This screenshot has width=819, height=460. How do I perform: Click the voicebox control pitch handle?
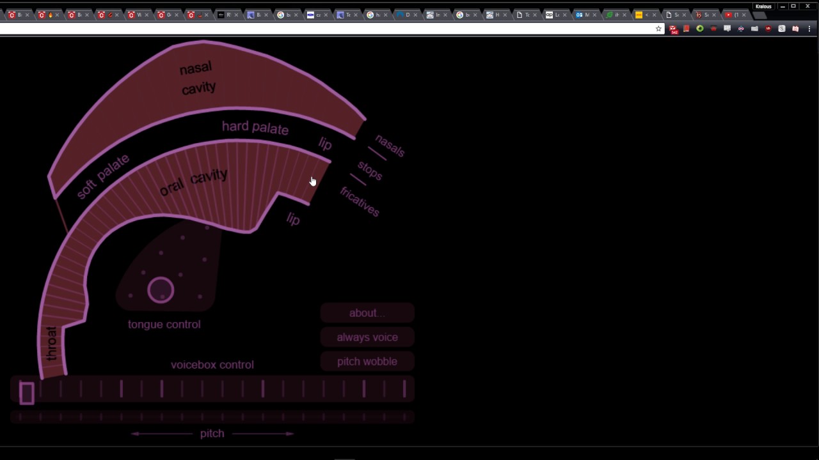pos(26,393)
